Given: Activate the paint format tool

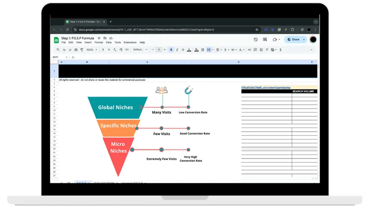Looking at the screenshot, I should [82, 50].
